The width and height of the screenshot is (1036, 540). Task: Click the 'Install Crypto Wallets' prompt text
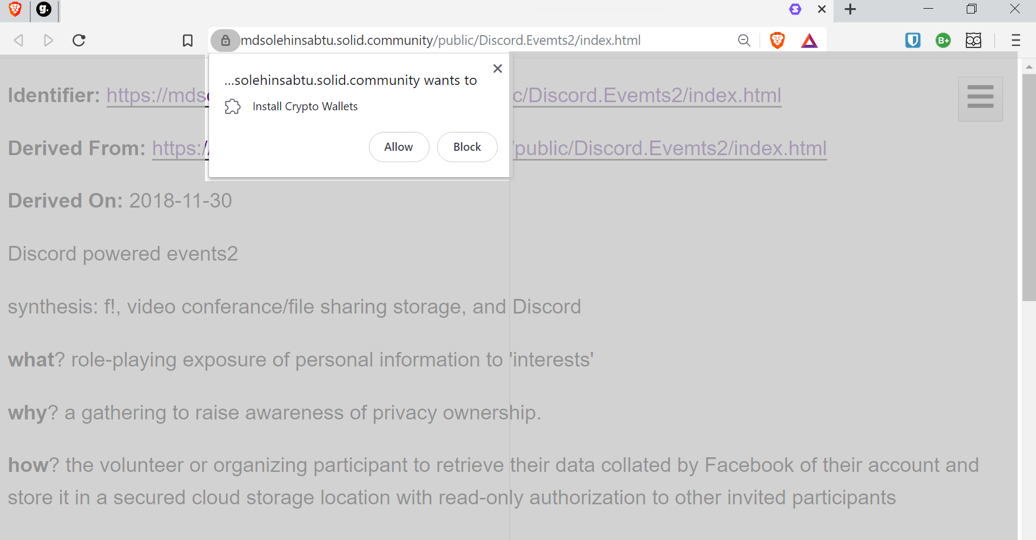click(x=305, y=106)
